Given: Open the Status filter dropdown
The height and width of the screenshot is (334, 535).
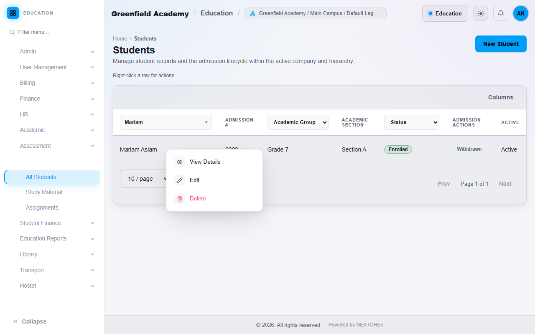Looking at the screenshot, I should pyautogui.click(x=412, y=122).
